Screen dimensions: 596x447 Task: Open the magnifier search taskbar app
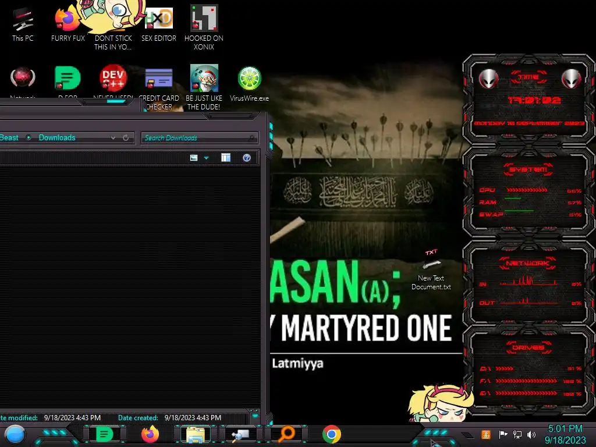(x=286, y=434)
